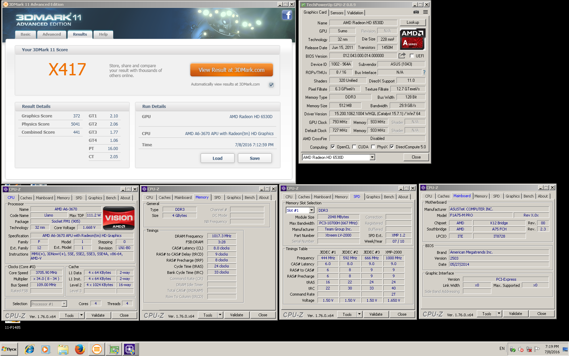Open the Bench tab in CPU-Z Mainboard window
This screenshot has height=356, width=569.
(528, 196)
